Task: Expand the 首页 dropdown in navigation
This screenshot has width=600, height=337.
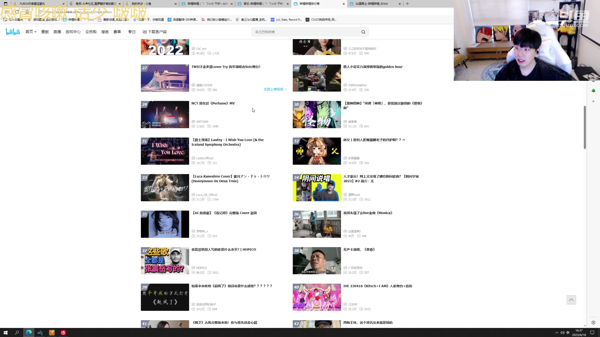Action: tap(31, 32)
